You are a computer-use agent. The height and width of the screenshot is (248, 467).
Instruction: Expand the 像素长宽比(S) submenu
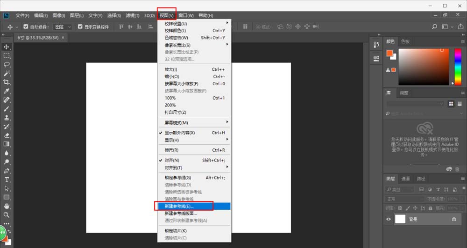coord(194,45)
